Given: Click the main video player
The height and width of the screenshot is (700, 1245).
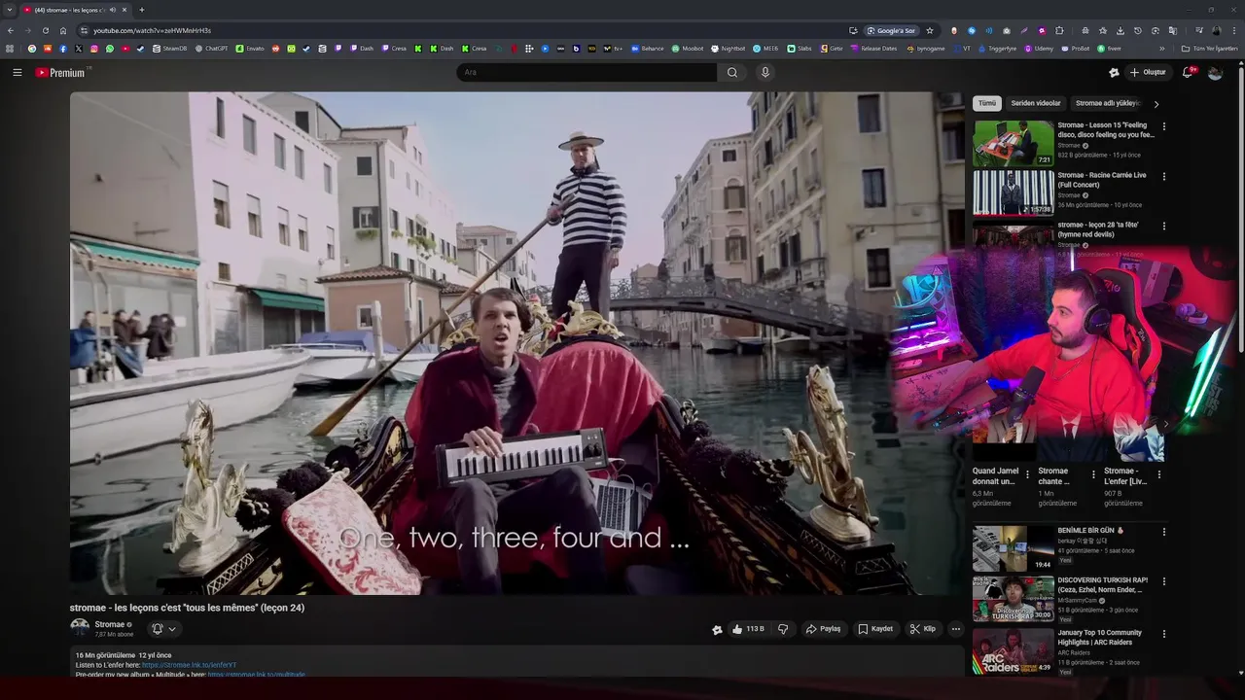Looking at the screenshot, I should (516, 343).
